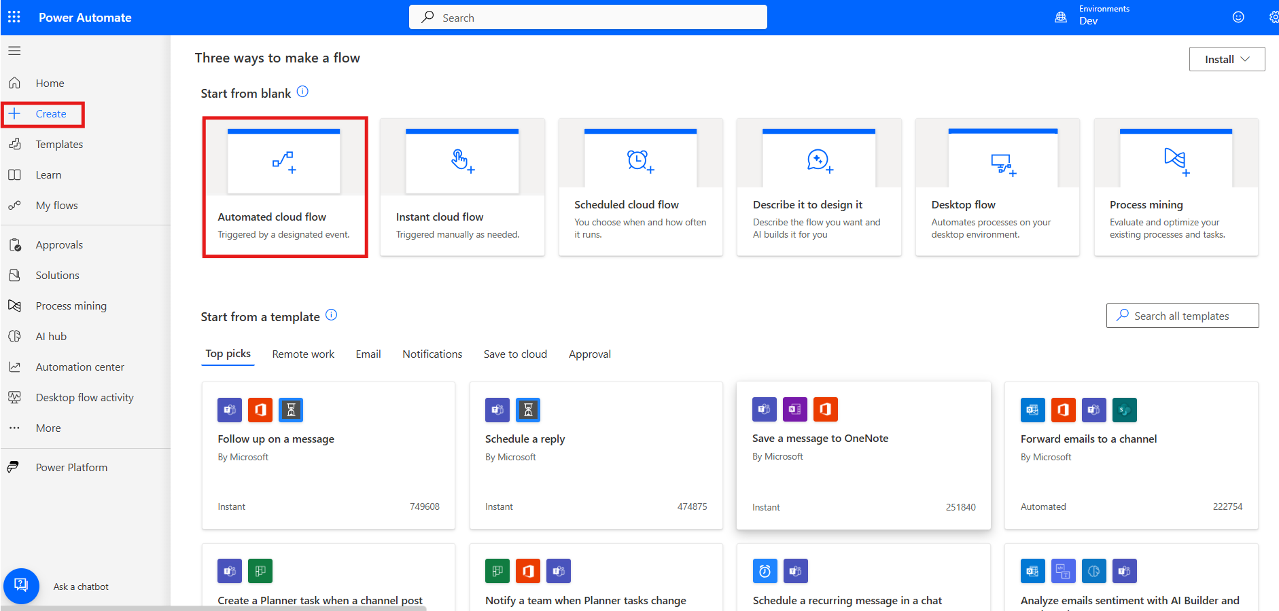This screenshot has height=611, width=1279.
Task: Open the Power Platform link
Action: pyautogui.click(x=71, y=468)
